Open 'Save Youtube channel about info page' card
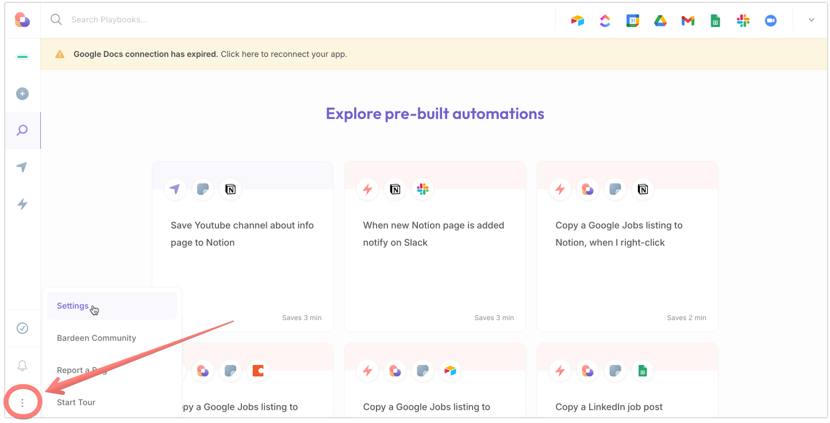The width and height of the screenshot is (830, 423). pos(243,247)
